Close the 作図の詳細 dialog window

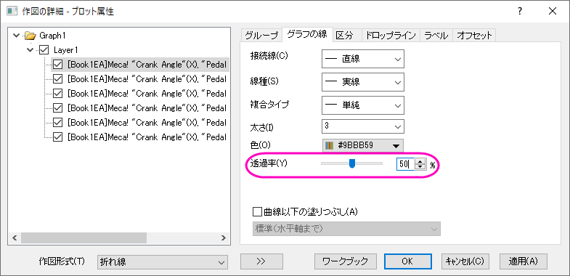click(x=553, y=12)
